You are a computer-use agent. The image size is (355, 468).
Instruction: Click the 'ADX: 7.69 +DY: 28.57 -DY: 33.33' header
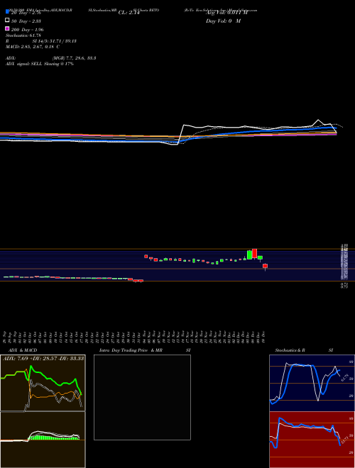pyautogui.click(x=43, y=358)
